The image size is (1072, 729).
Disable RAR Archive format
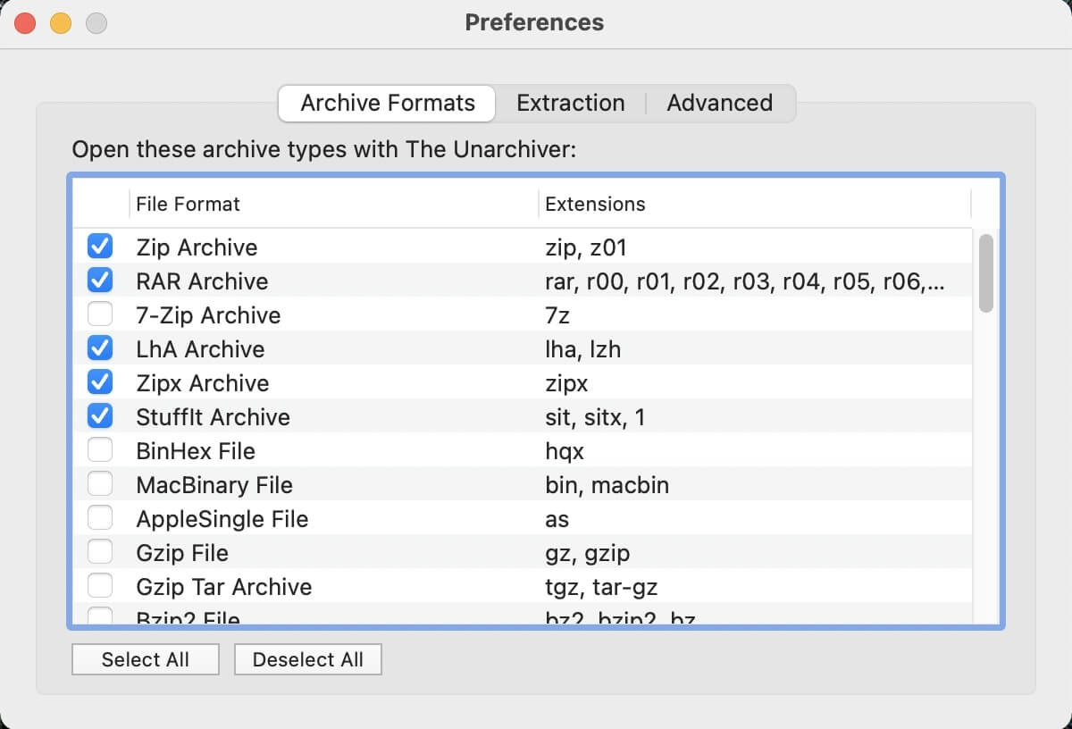click(100, 281)
